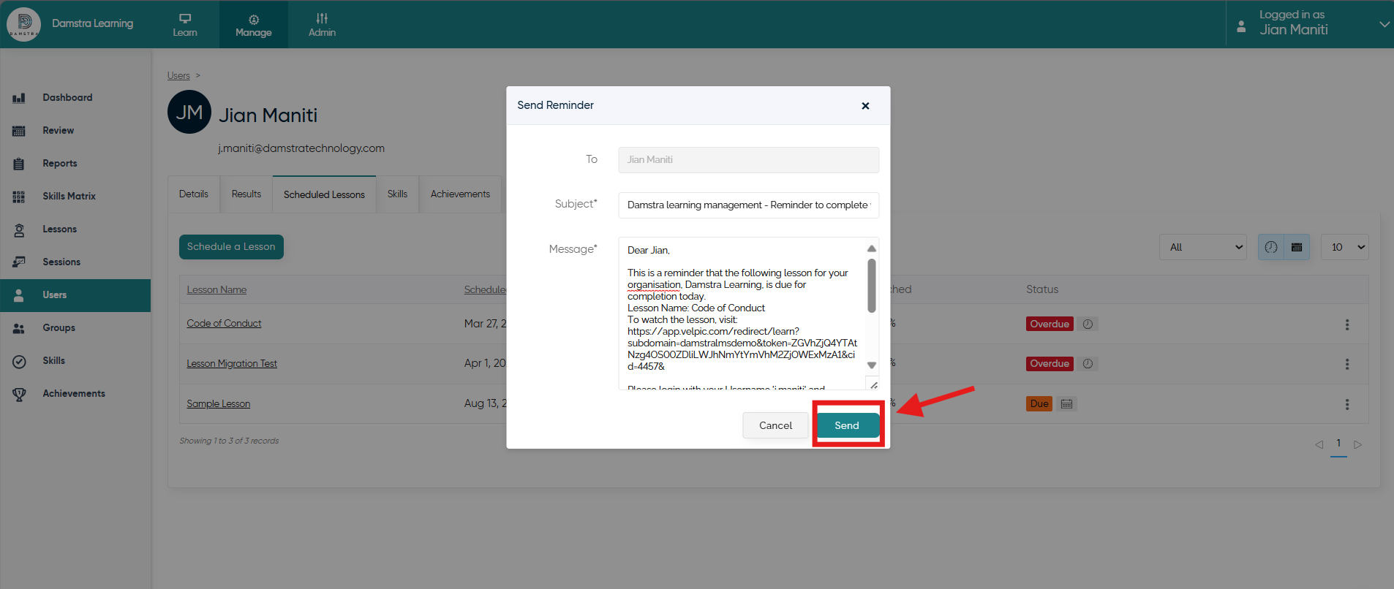Click the clock icon beside Lesson Migration Test status
Viewport: 1394px width, 589px height.
pyautogui.click(x=1088, y=364)
